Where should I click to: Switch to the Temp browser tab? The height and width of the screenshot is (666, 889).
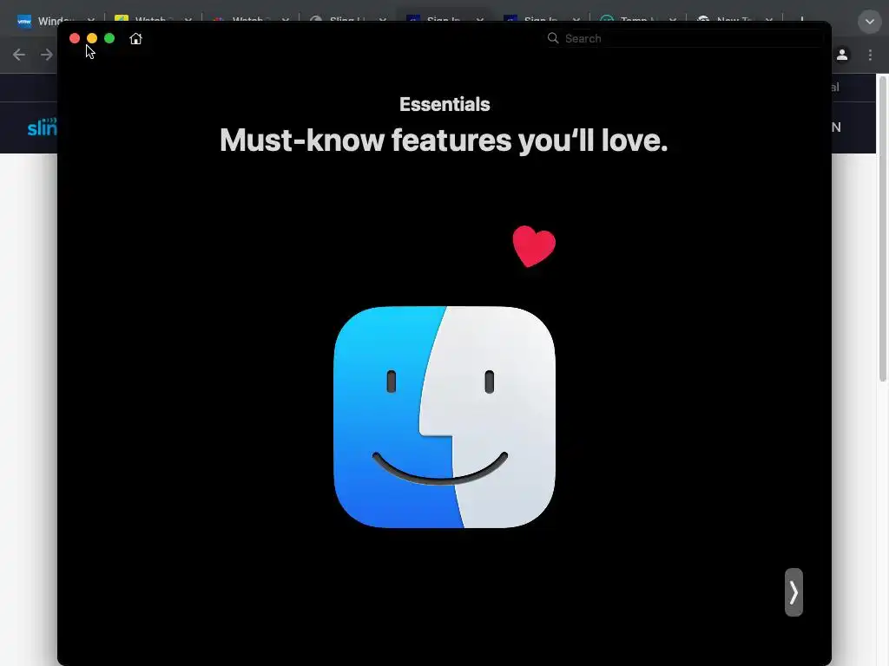(x=638, y=21)
